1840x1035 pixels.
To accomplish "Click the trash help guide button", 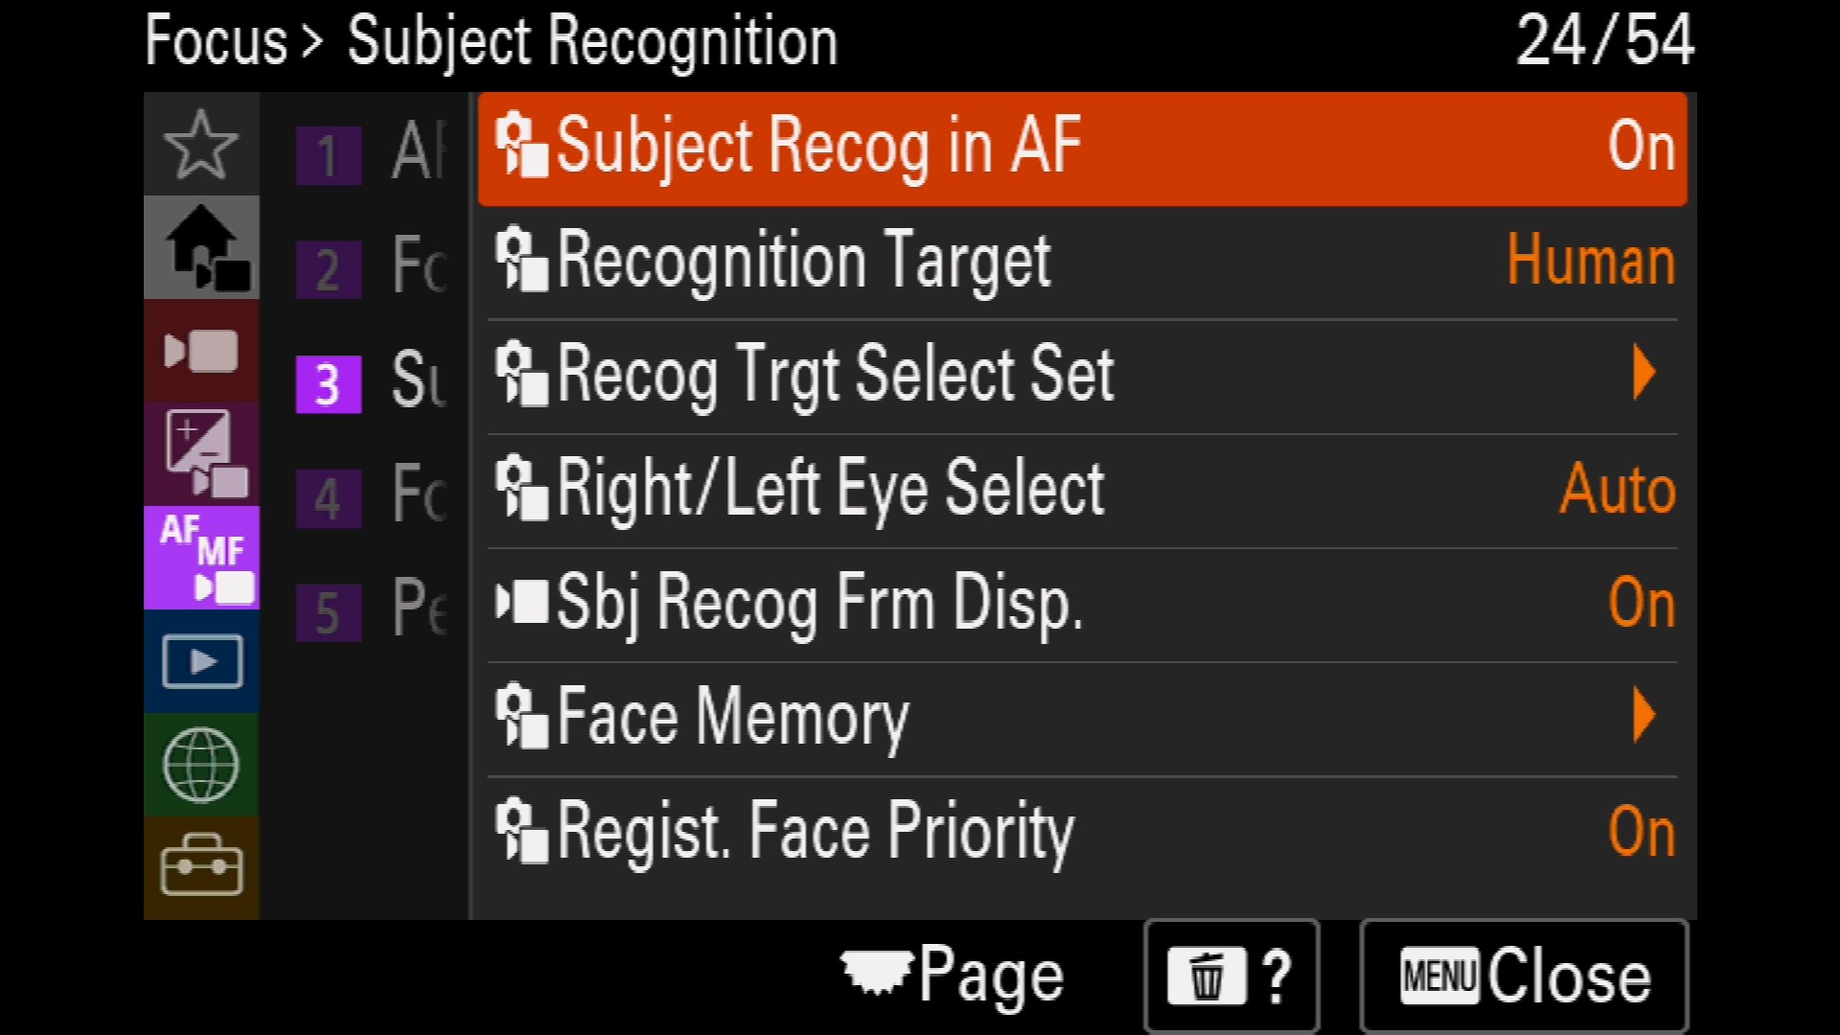I will point(1231,977).
